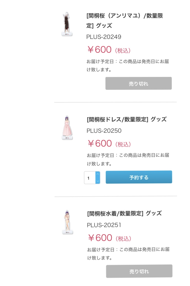Viewport: 190px width, 286px height.
Task: Click the [間桐桜水着/数量限定] グッズ title
Action: [124, 213]
